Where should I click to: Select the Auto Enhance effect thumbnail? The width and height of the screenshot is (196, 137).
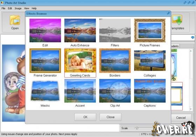pos(80,30)
